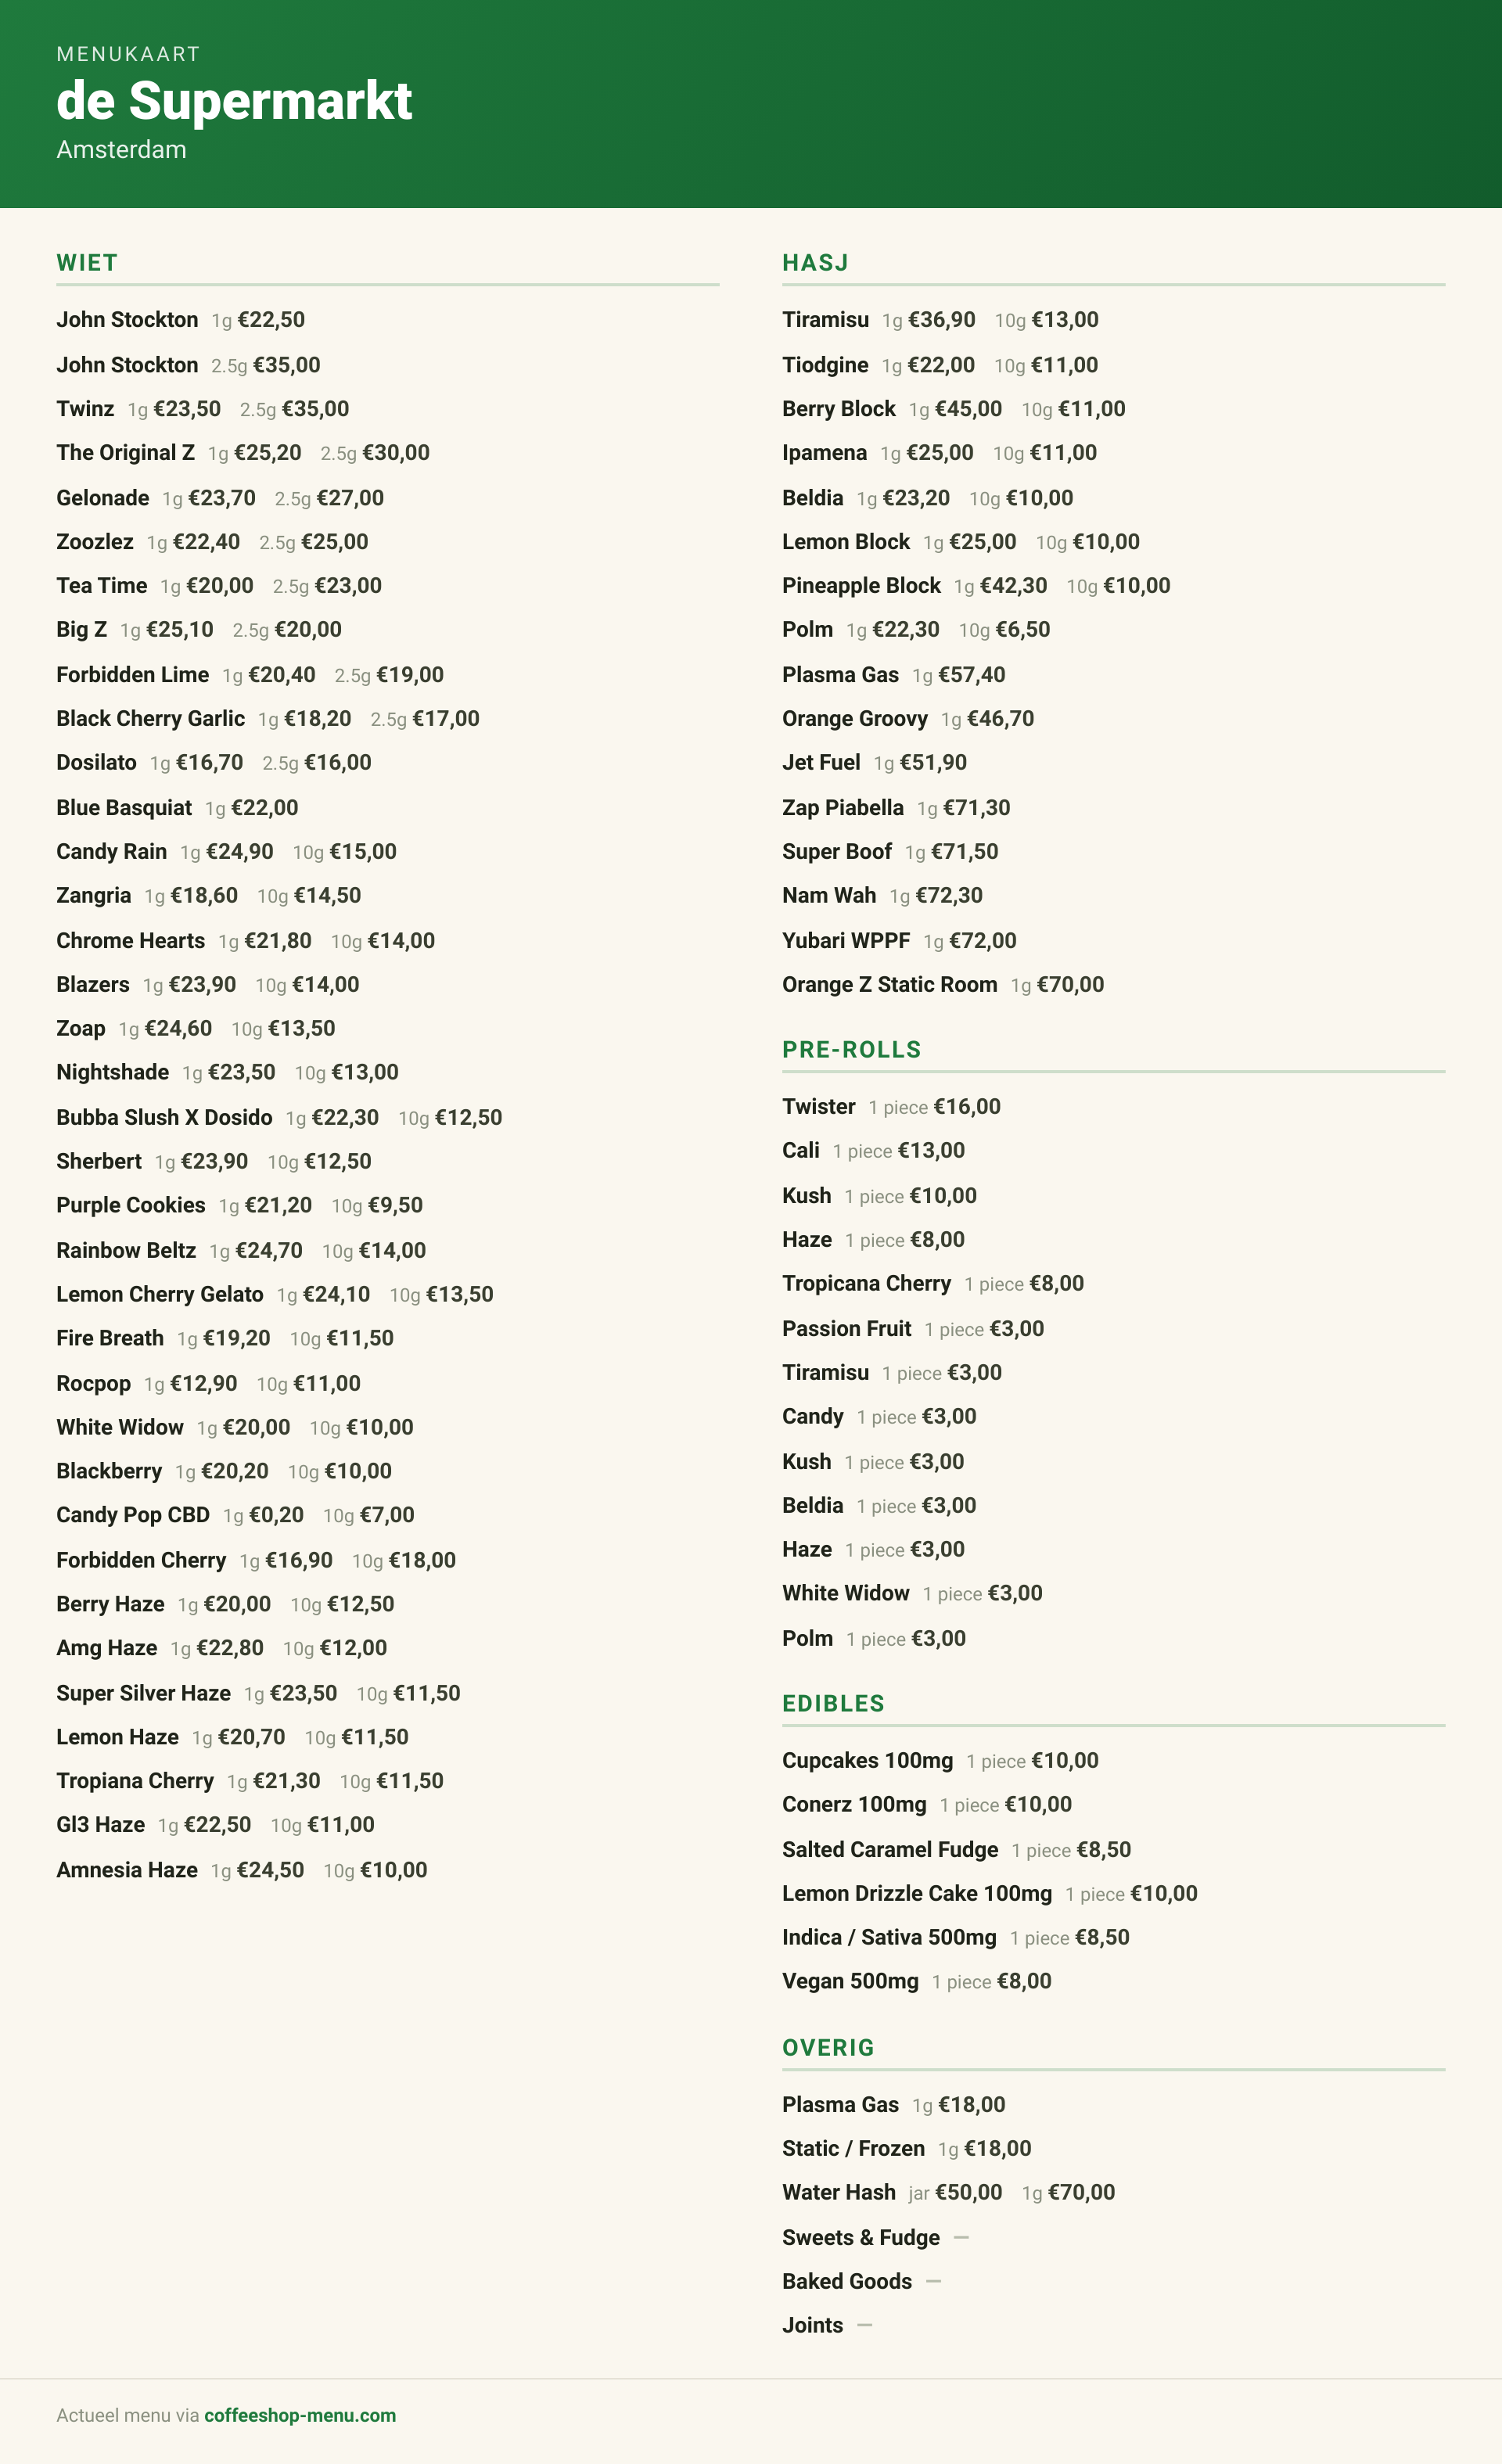Click Candy Pop CBD price €0,20
1502x2464 pixels.
pos(276,1516)
